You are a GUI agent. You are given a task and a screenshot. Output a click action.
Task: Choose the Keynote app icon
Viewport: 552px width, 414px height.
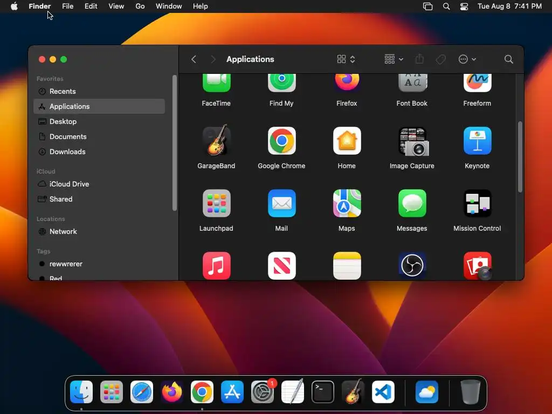pos(478,141)
